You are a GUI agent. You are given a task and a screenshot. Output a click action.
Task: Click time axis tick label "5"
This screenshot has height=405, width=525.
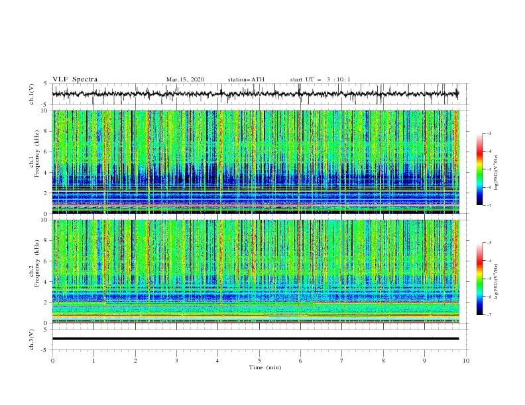(x=259, y=361)
